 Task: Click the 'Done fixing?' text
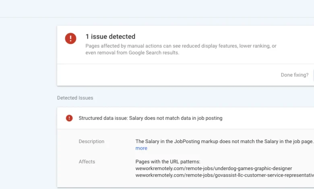(x=294, y=75)
